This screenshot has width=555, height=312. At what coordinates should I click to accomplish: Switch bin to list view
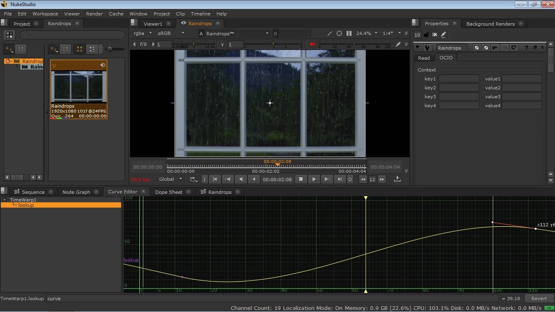coord(93,49)
